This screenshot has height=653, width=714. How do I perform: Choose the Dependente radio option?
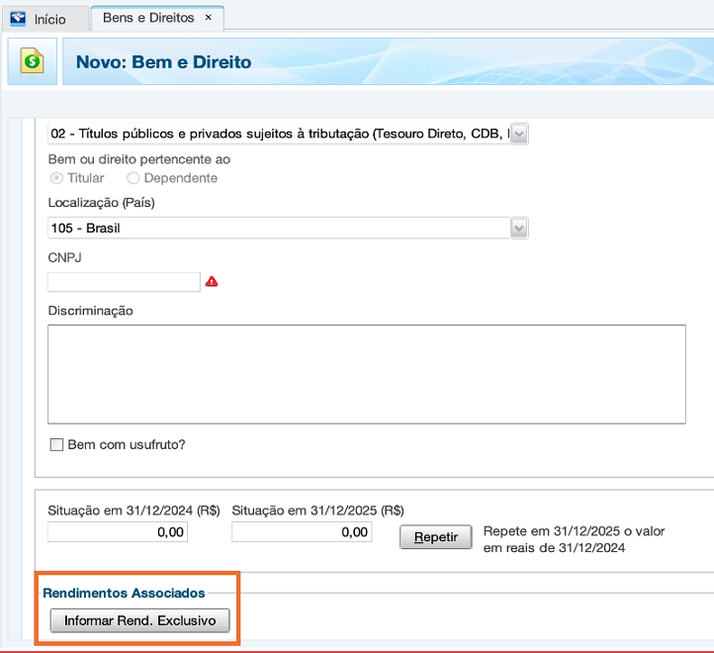tap(134, 178)
